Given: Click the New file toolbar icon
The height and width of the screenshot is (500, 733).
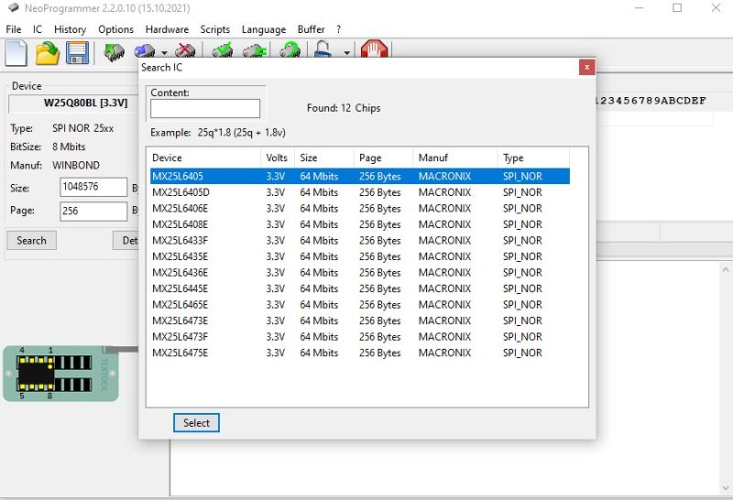Looking at the screenshot, I should click(x=16, y=53).
